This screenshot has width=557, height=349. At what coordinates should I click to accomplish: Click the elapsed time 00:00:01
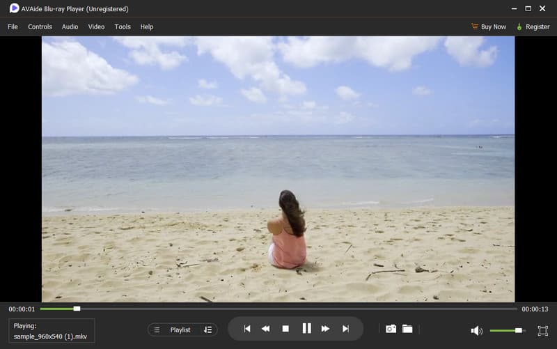click(x=22, y=309)
